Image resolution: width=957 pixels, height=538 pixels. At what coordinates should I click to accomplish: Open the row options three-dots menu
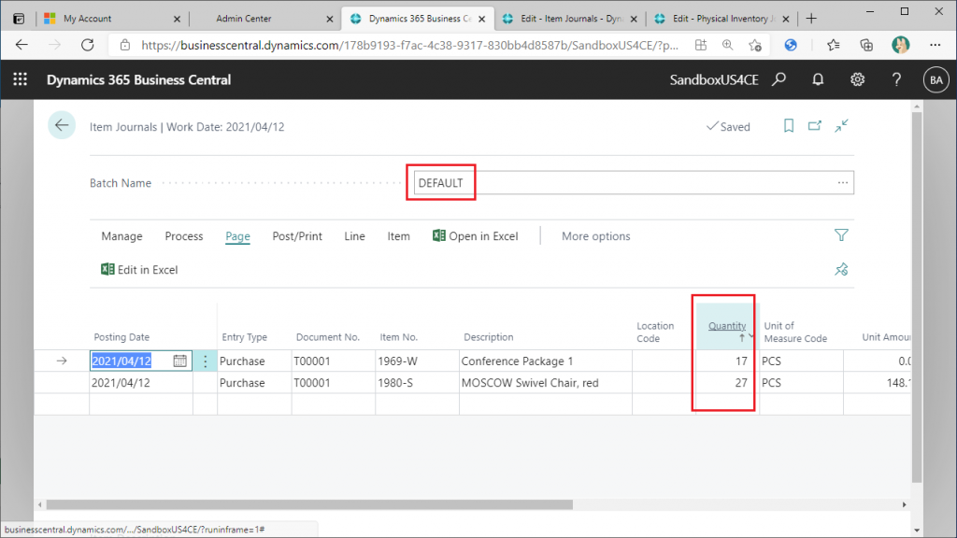(205, 361)
